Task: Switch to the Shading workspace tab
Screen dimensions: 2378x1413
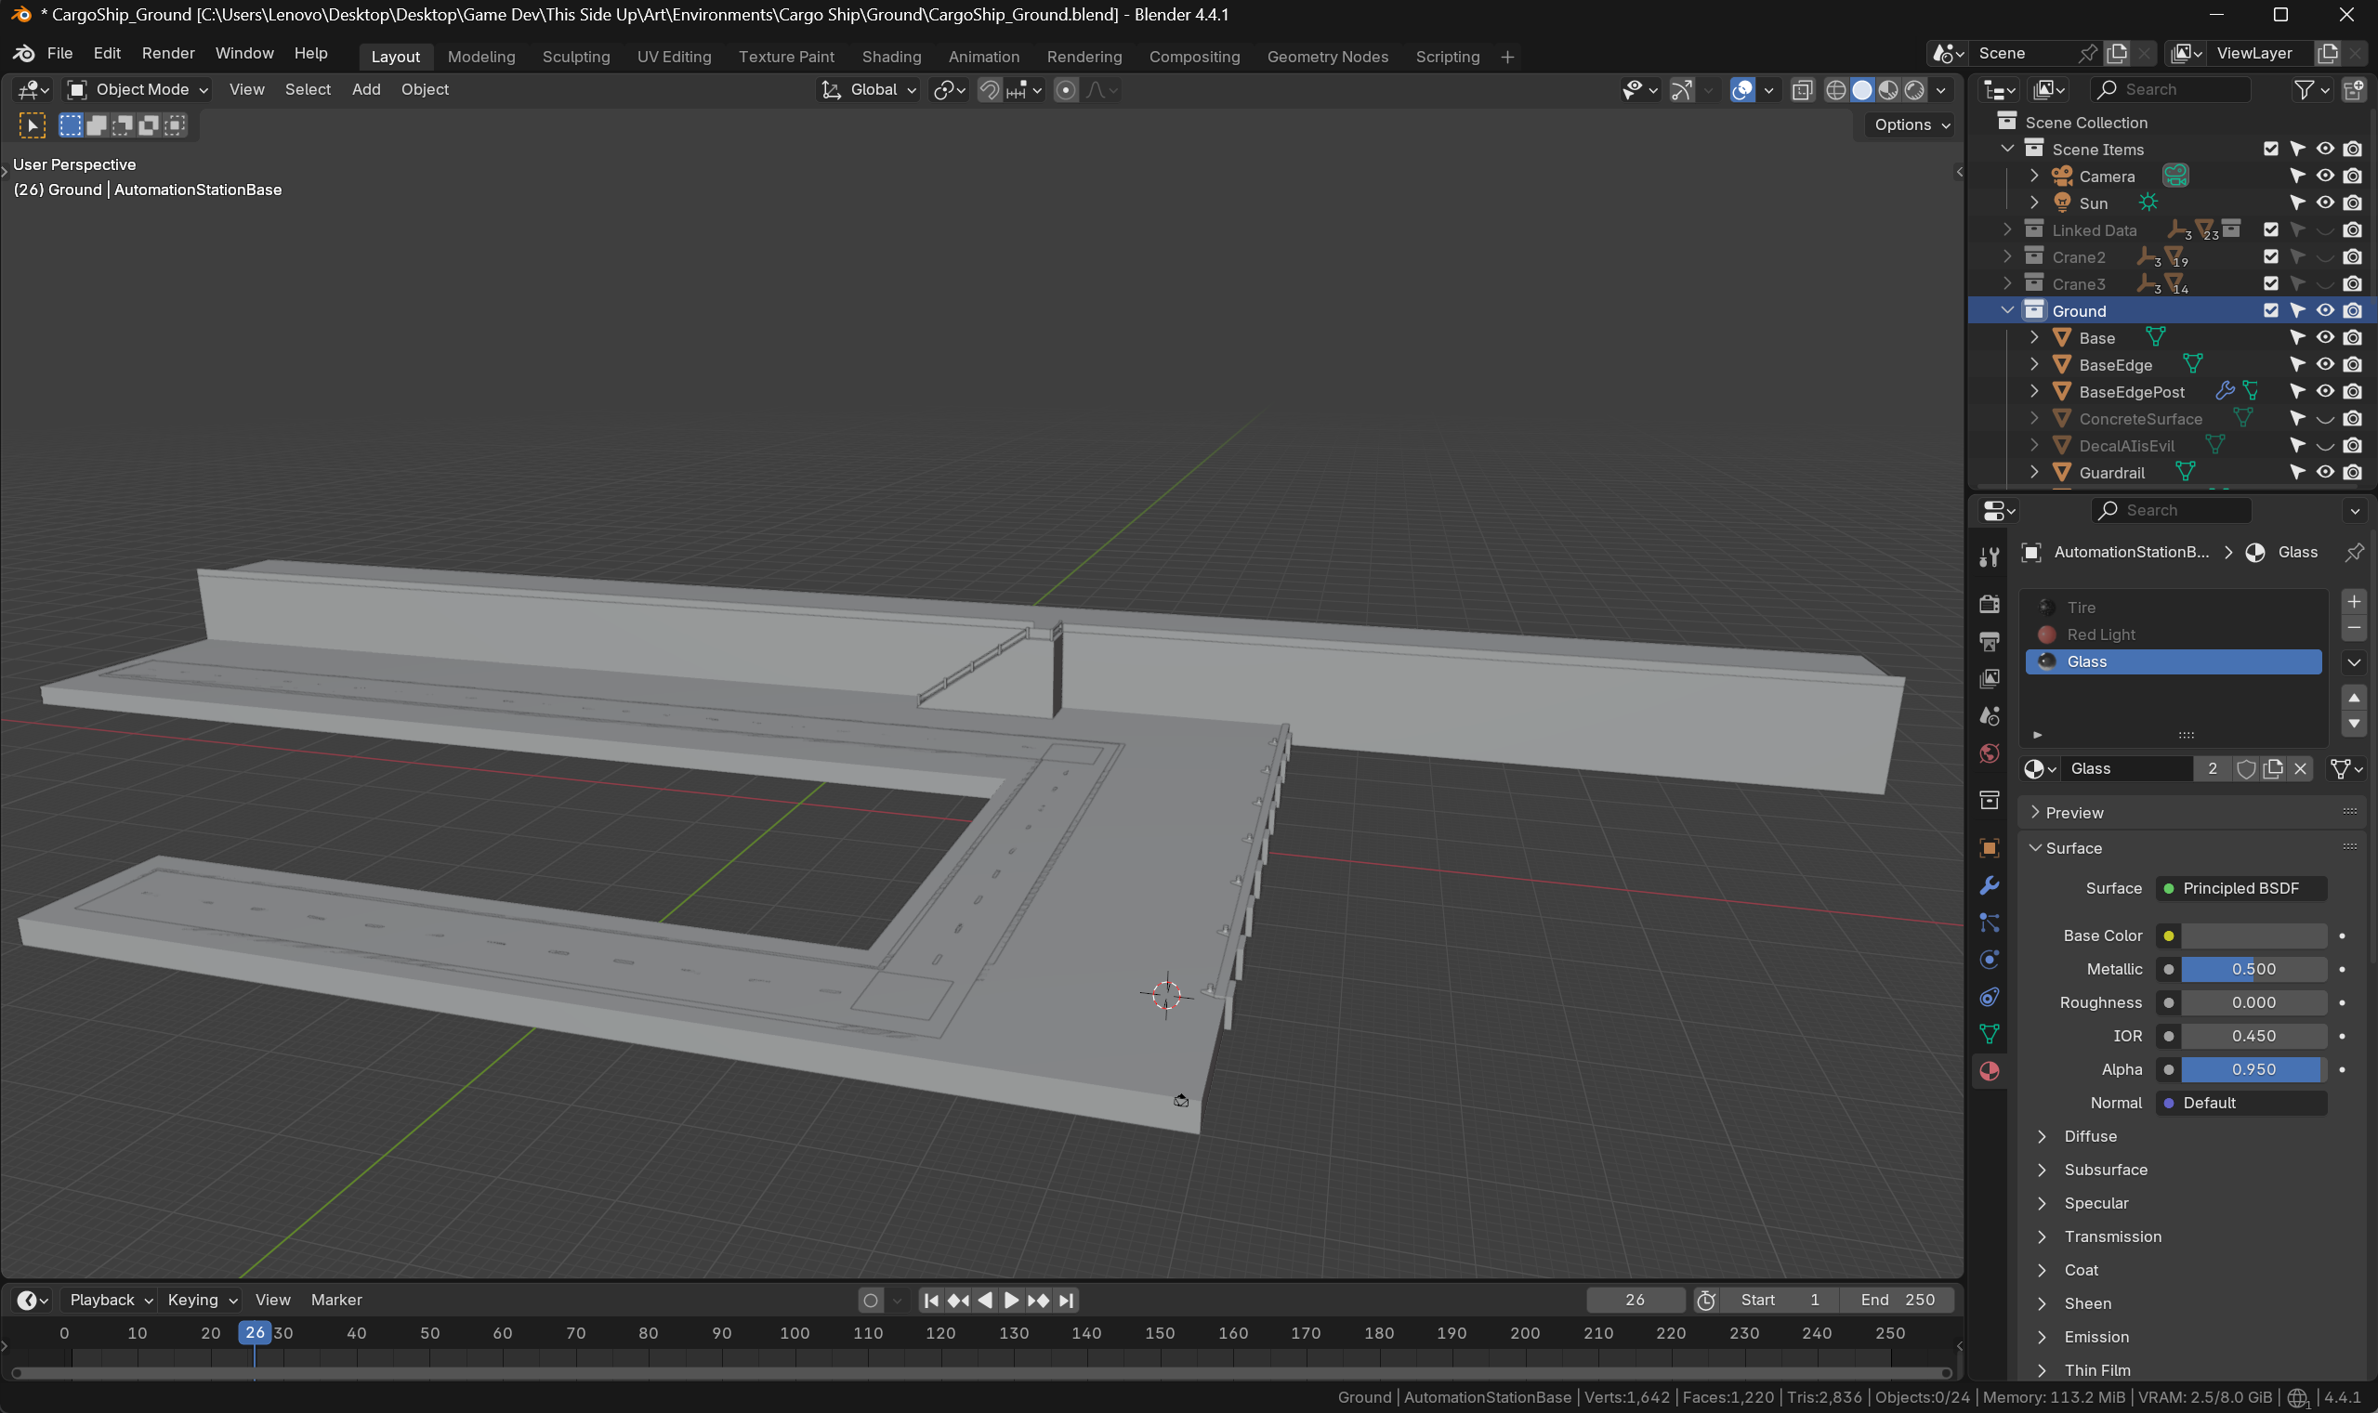Action: pyautogui.click(x=890, y=56)
